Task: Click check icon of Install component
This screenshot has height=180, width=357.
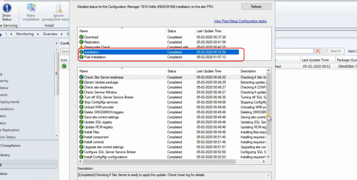Action: point(81,137)
